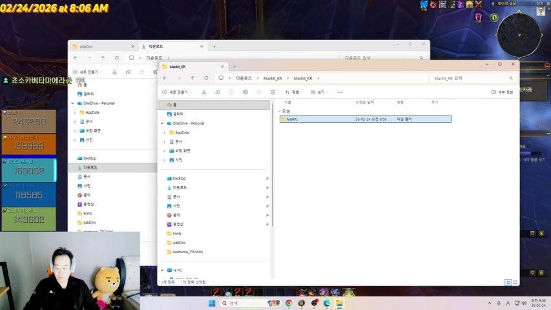Click the MarkIt_KR search field
Image resolution: width=551 pixels, height=310 pixels.
pyautogui.click(x=472, y=78)
